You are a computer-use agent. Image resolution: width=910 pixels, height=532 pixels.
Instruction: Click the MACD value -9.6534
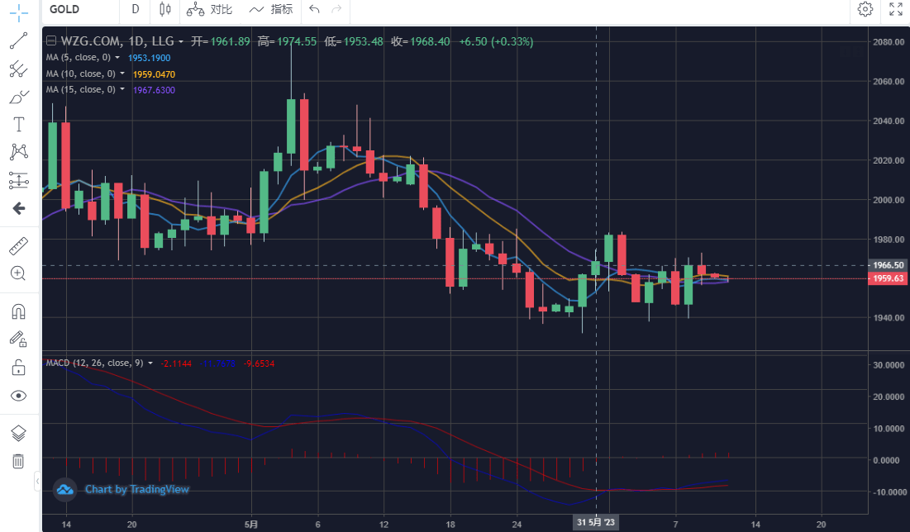pyautogui.click(x=259, y=363)
